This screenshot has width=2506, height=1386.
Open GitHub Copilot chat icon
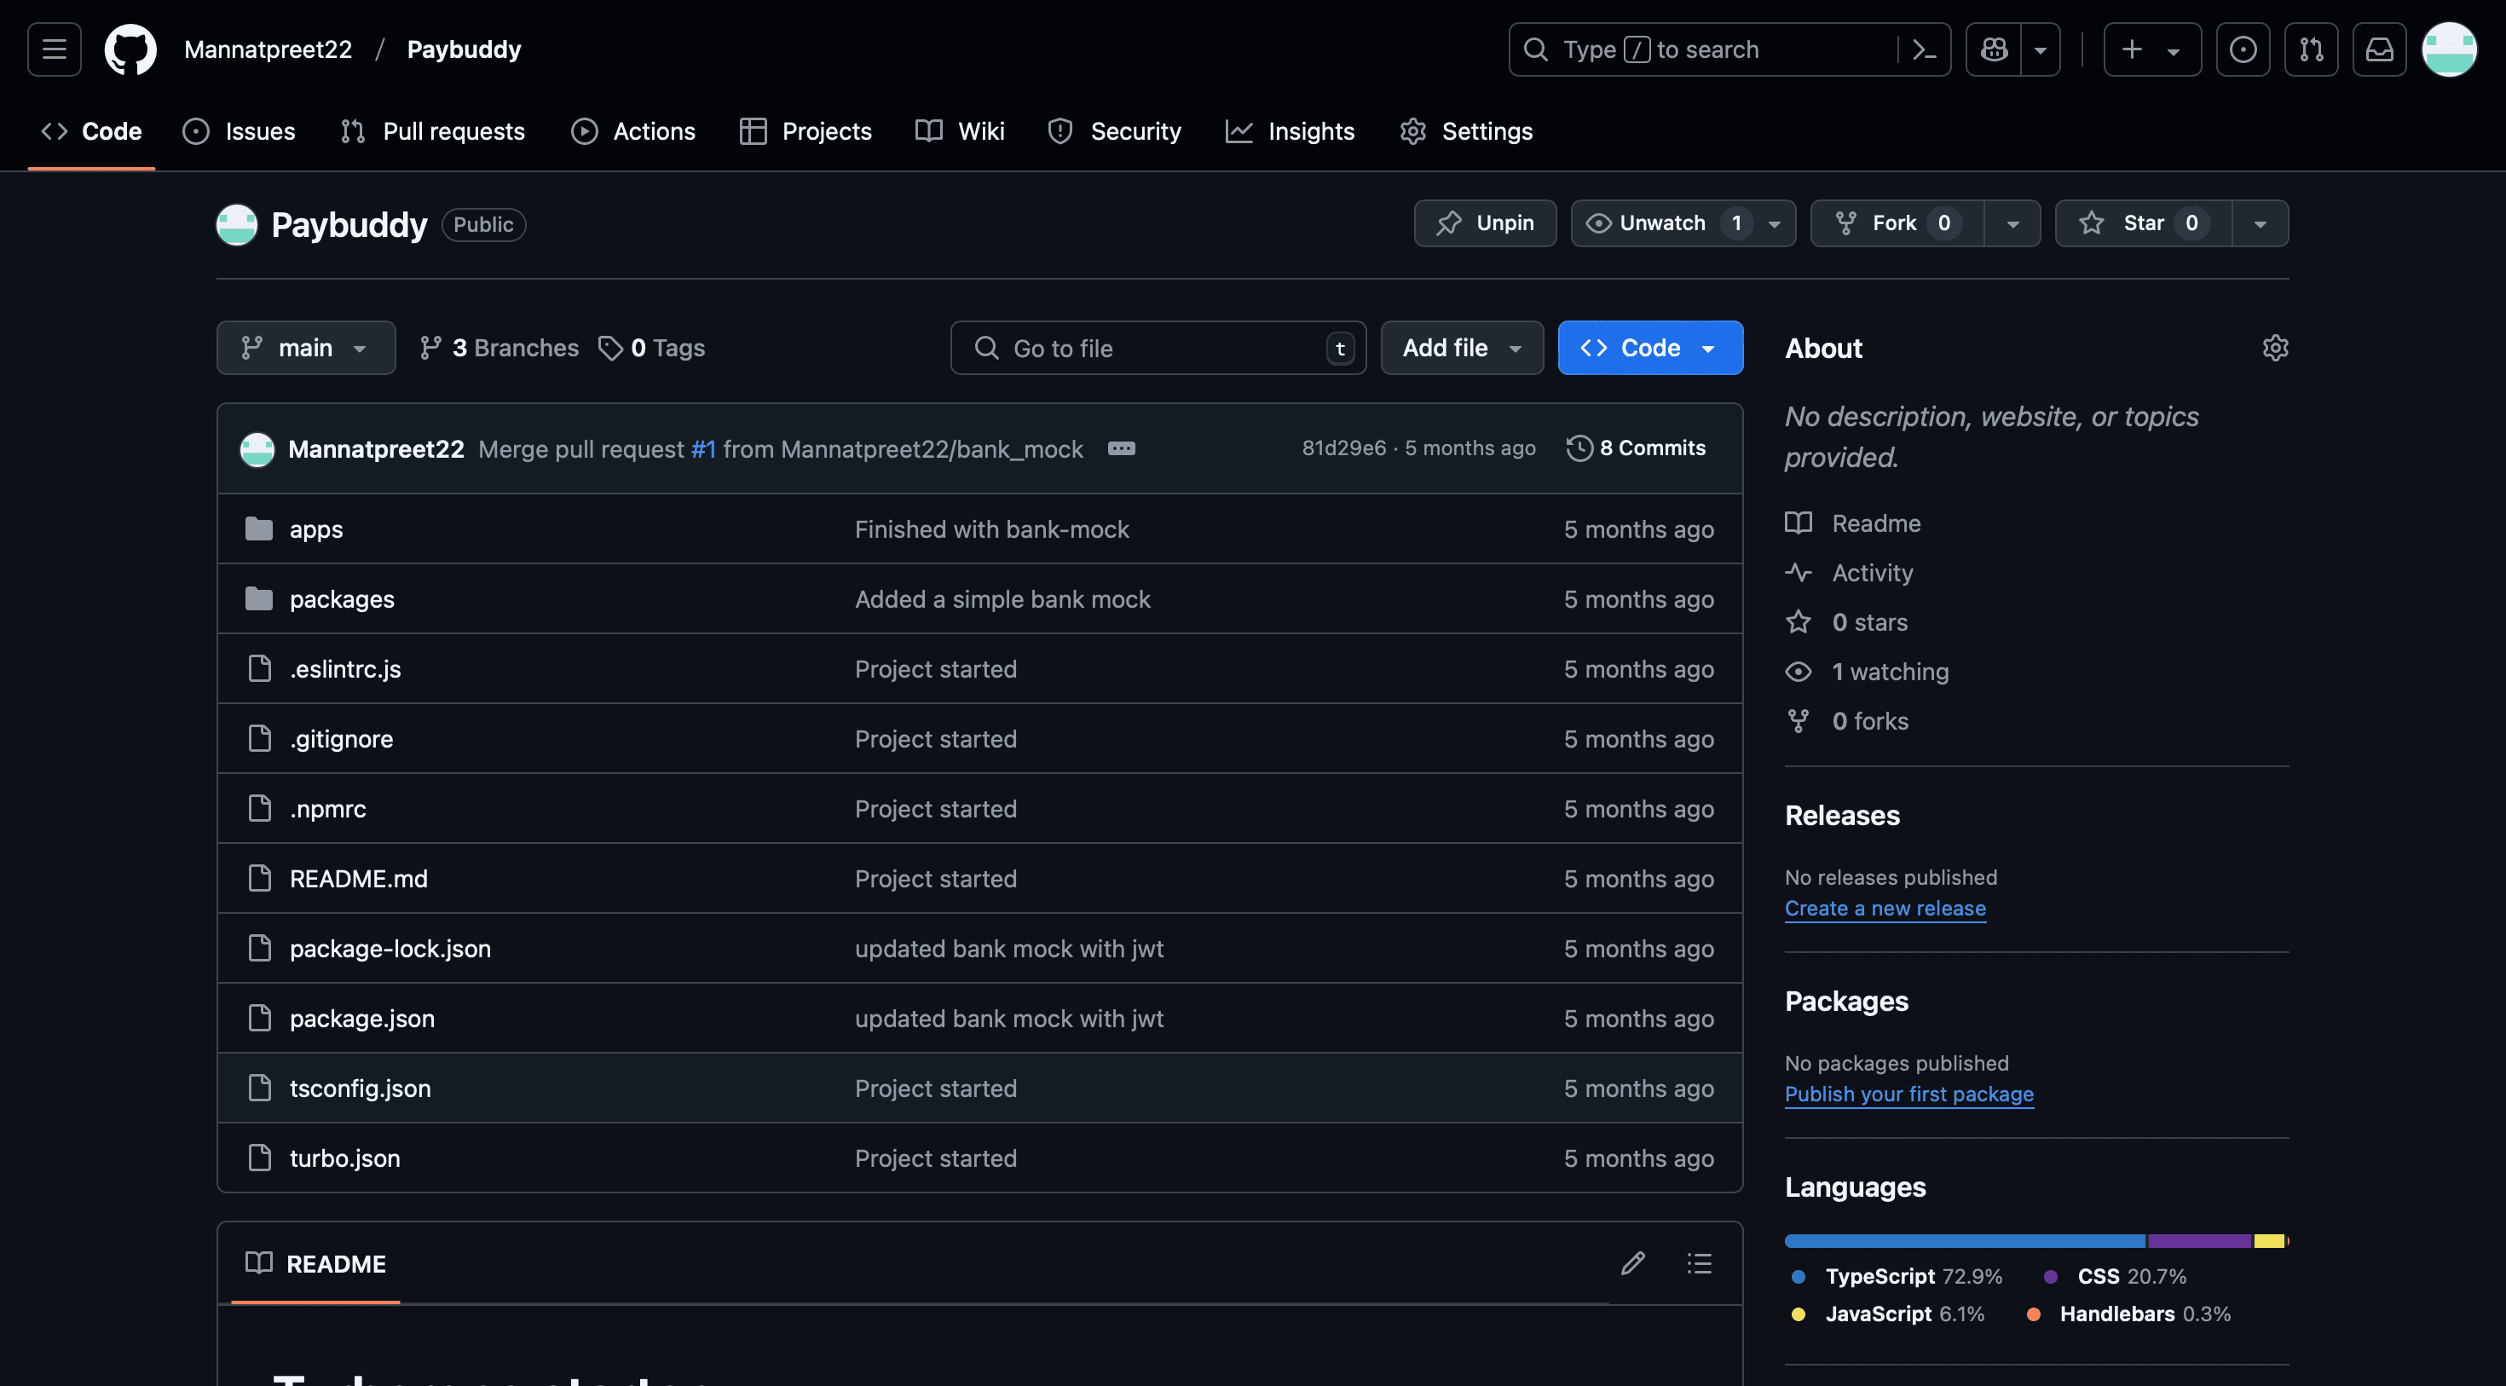tap(1994, 49)
